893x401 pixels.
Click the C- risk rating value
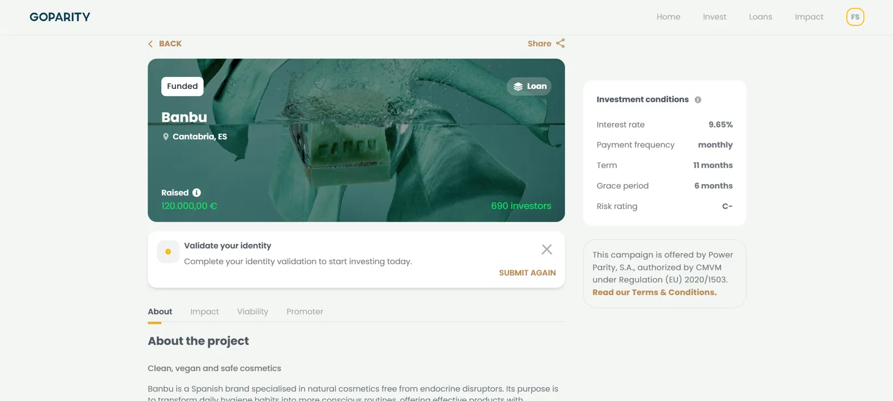point(727,207)
